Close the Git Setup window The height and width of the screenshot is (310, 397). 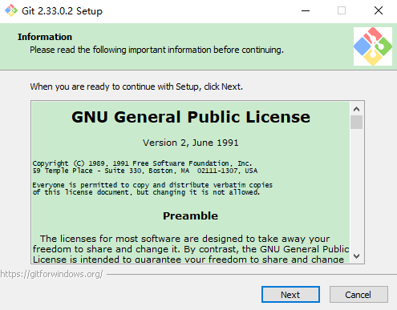click(379, 10)
